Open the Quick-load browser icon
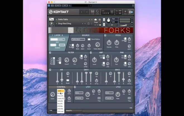Screen dimensions: 184x116 coord(97,12)
